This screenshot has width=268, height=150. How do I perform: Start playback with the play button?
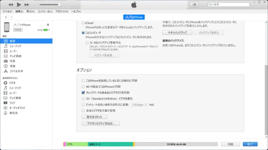(19, 5)
